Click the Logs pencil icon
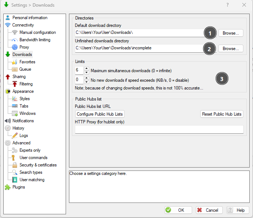 tap(15, 136)
